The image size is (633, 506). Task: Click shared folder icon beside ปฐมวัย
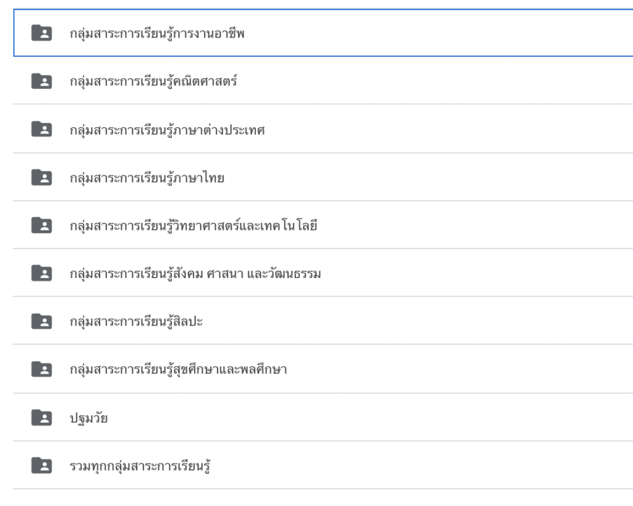(42, 417)
